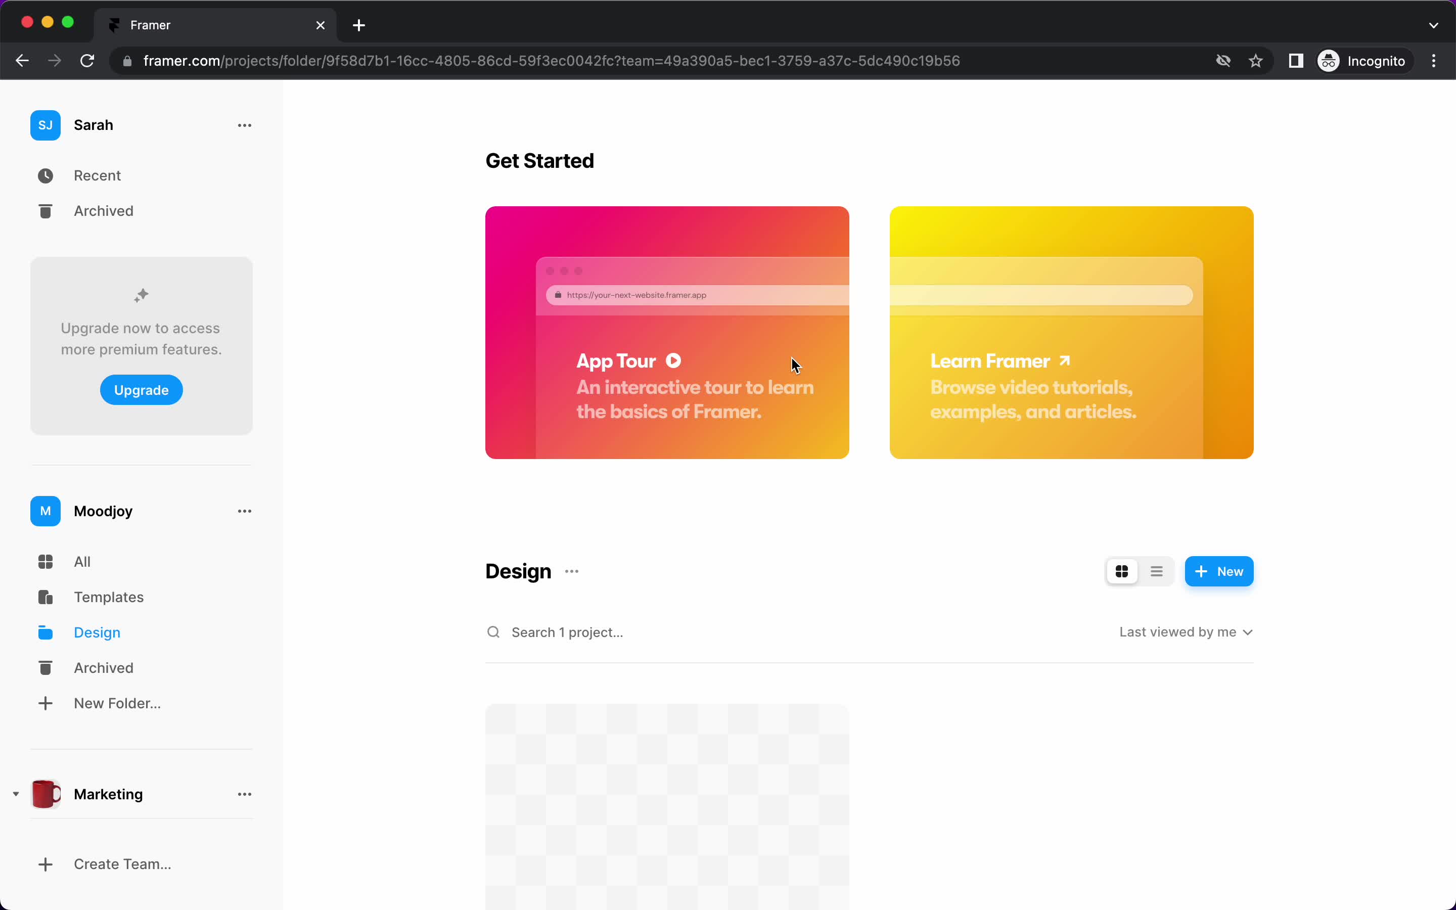Click the Upgrade button
Screen dimensions: 1456x910
tap(141, 390)
